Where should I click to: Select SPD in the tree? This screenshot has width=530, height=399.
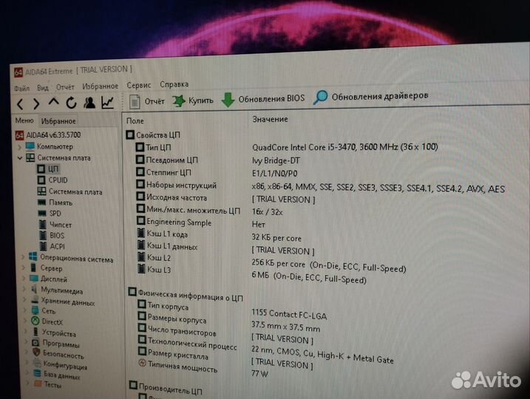[50, 214]
